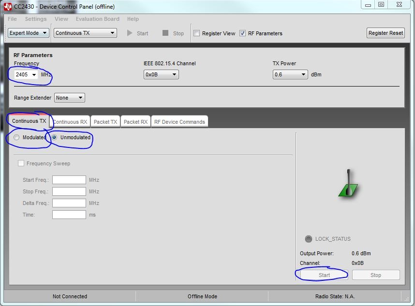Open the File menu

(12, 19)
